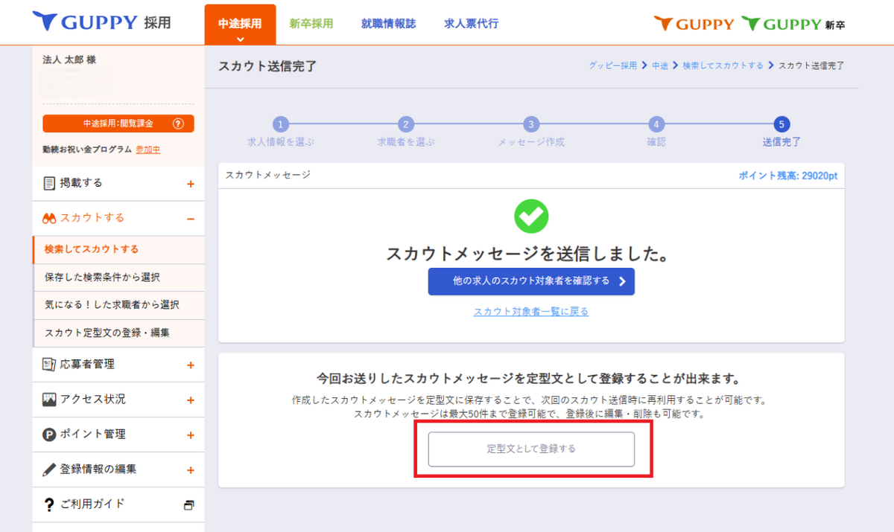Click the question mark help icon on 閲覧課金
This screenshot has height=532, width=894.
pos(178,124)
